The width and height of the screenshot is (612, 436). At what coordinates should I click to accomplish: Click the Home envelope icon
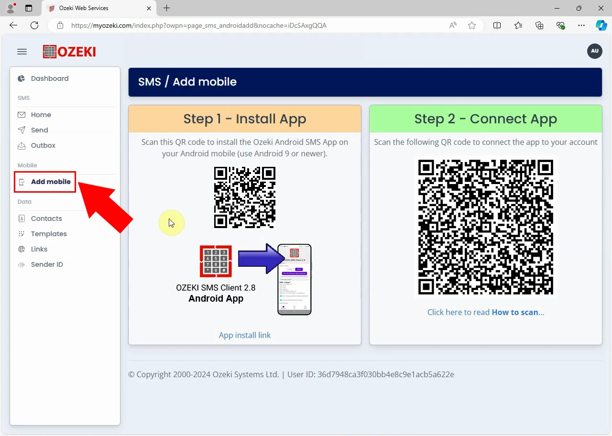pos(22,115)
